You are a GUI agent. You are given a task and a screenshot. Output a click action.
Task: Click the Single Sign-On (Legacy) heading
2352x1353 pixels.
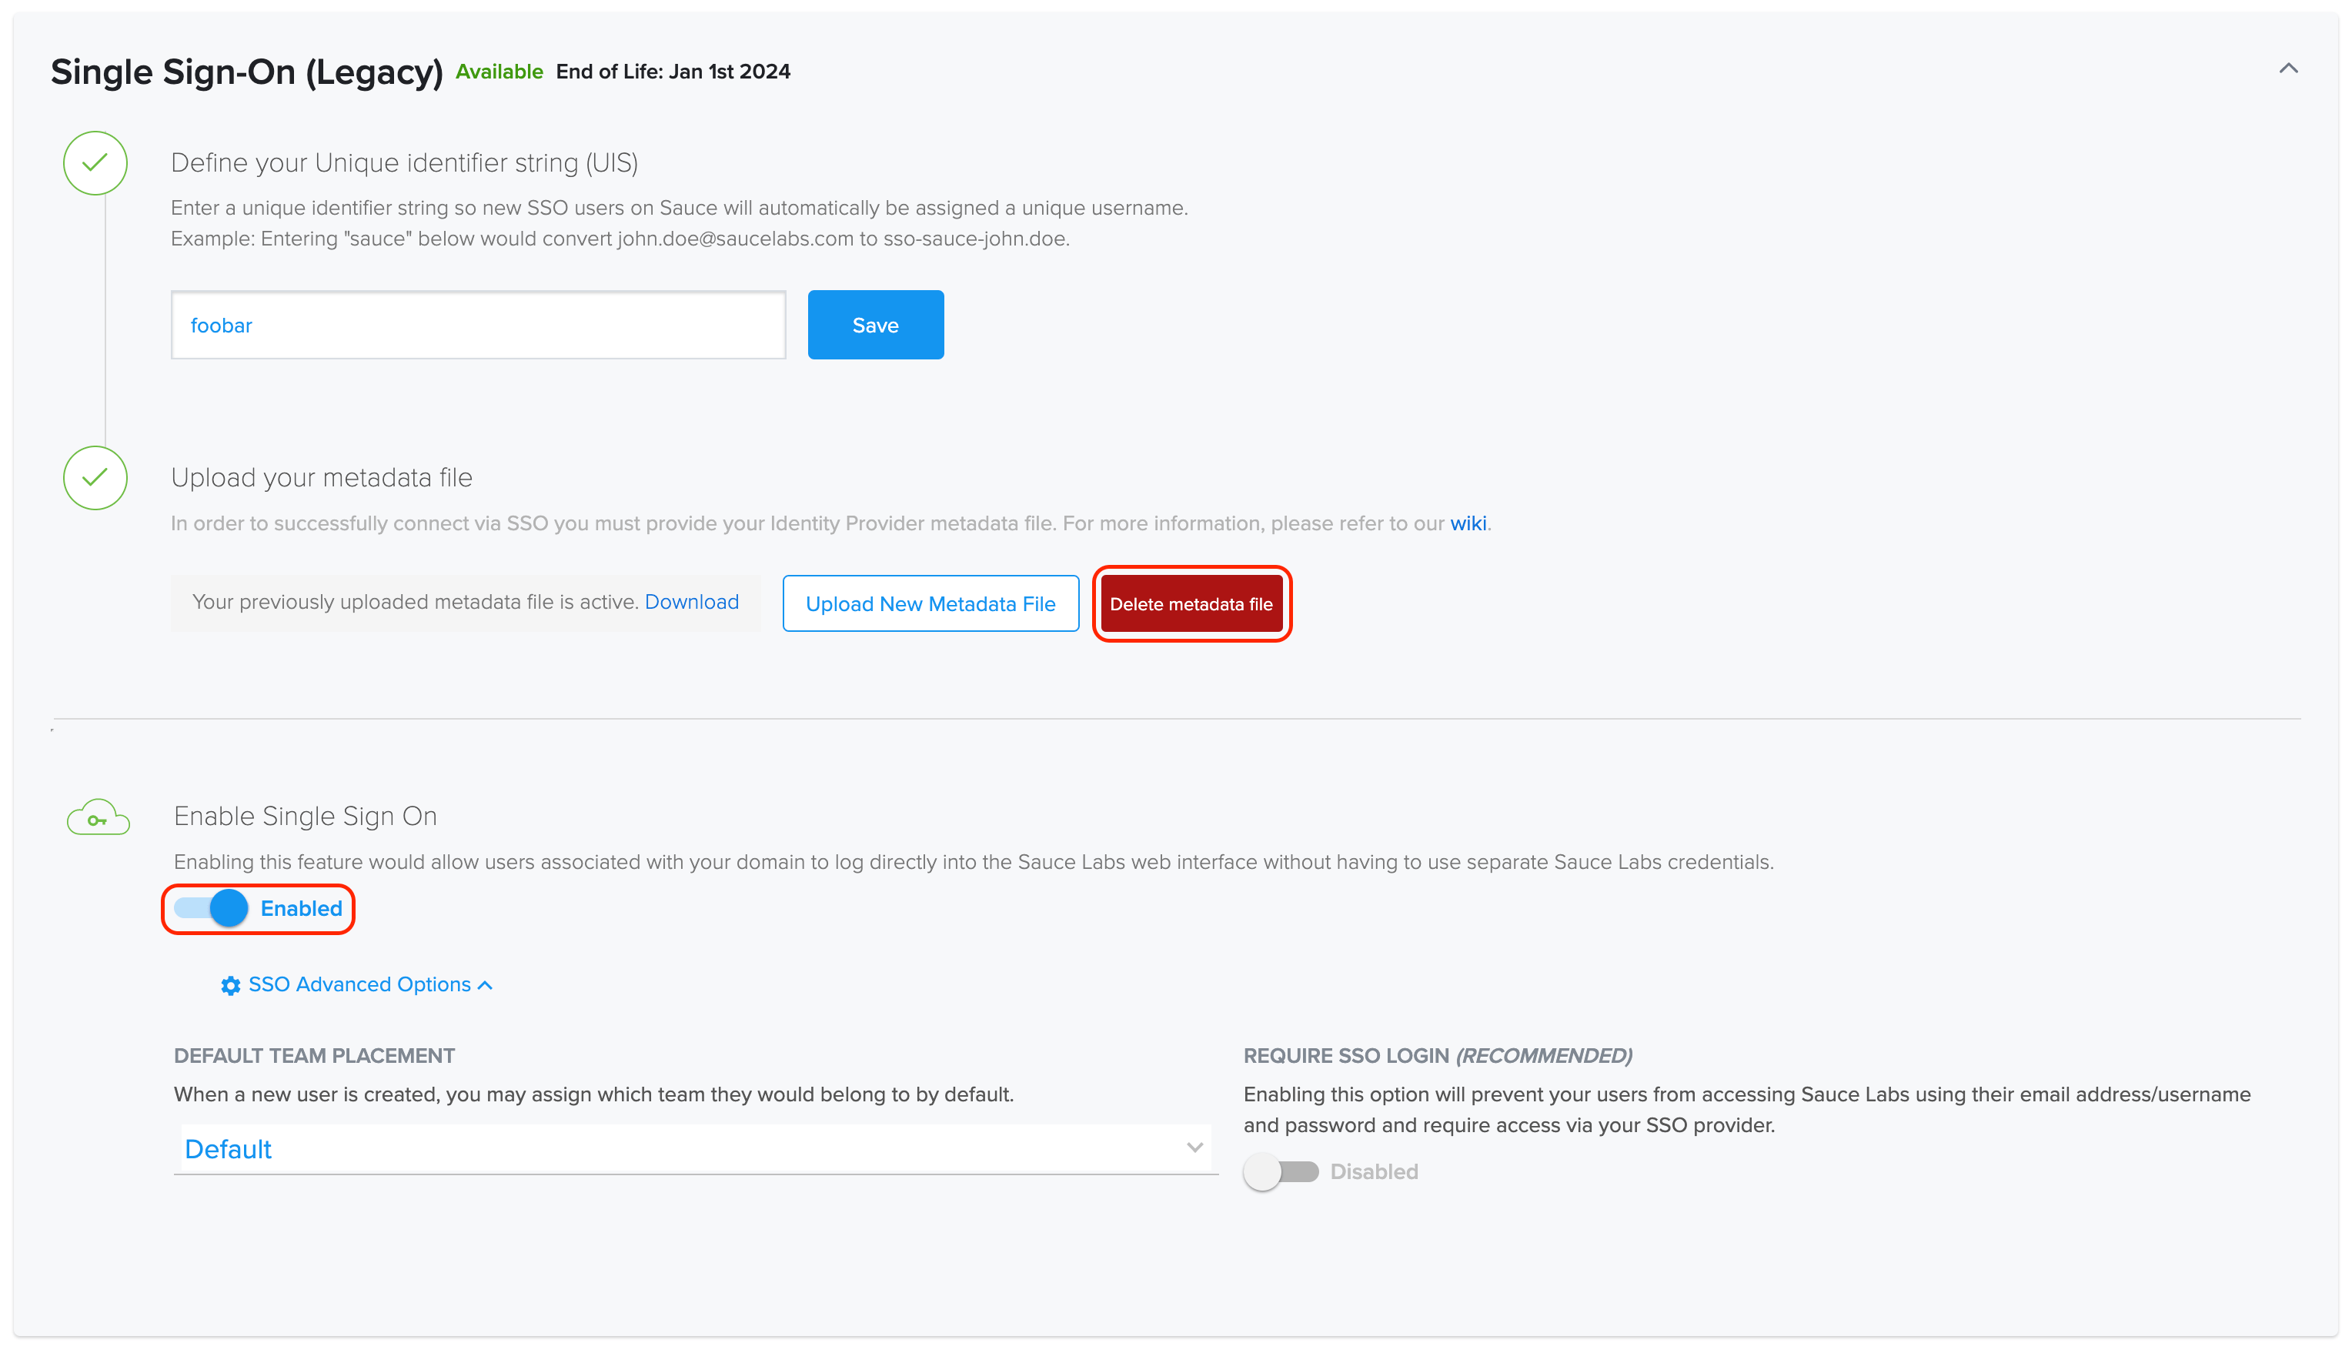(246, 72)
